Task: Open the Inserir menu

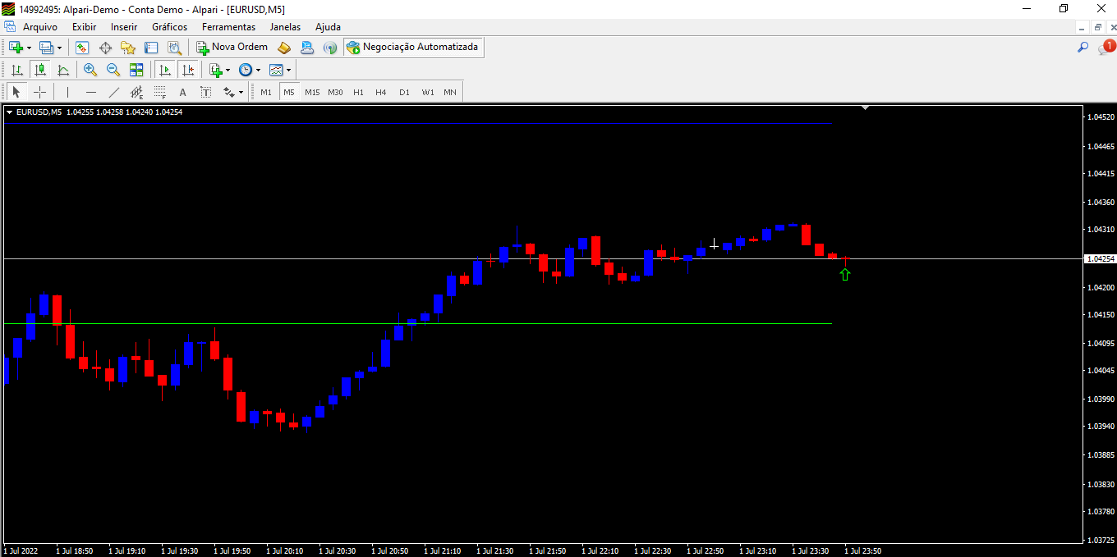Action: coord(124,27)
